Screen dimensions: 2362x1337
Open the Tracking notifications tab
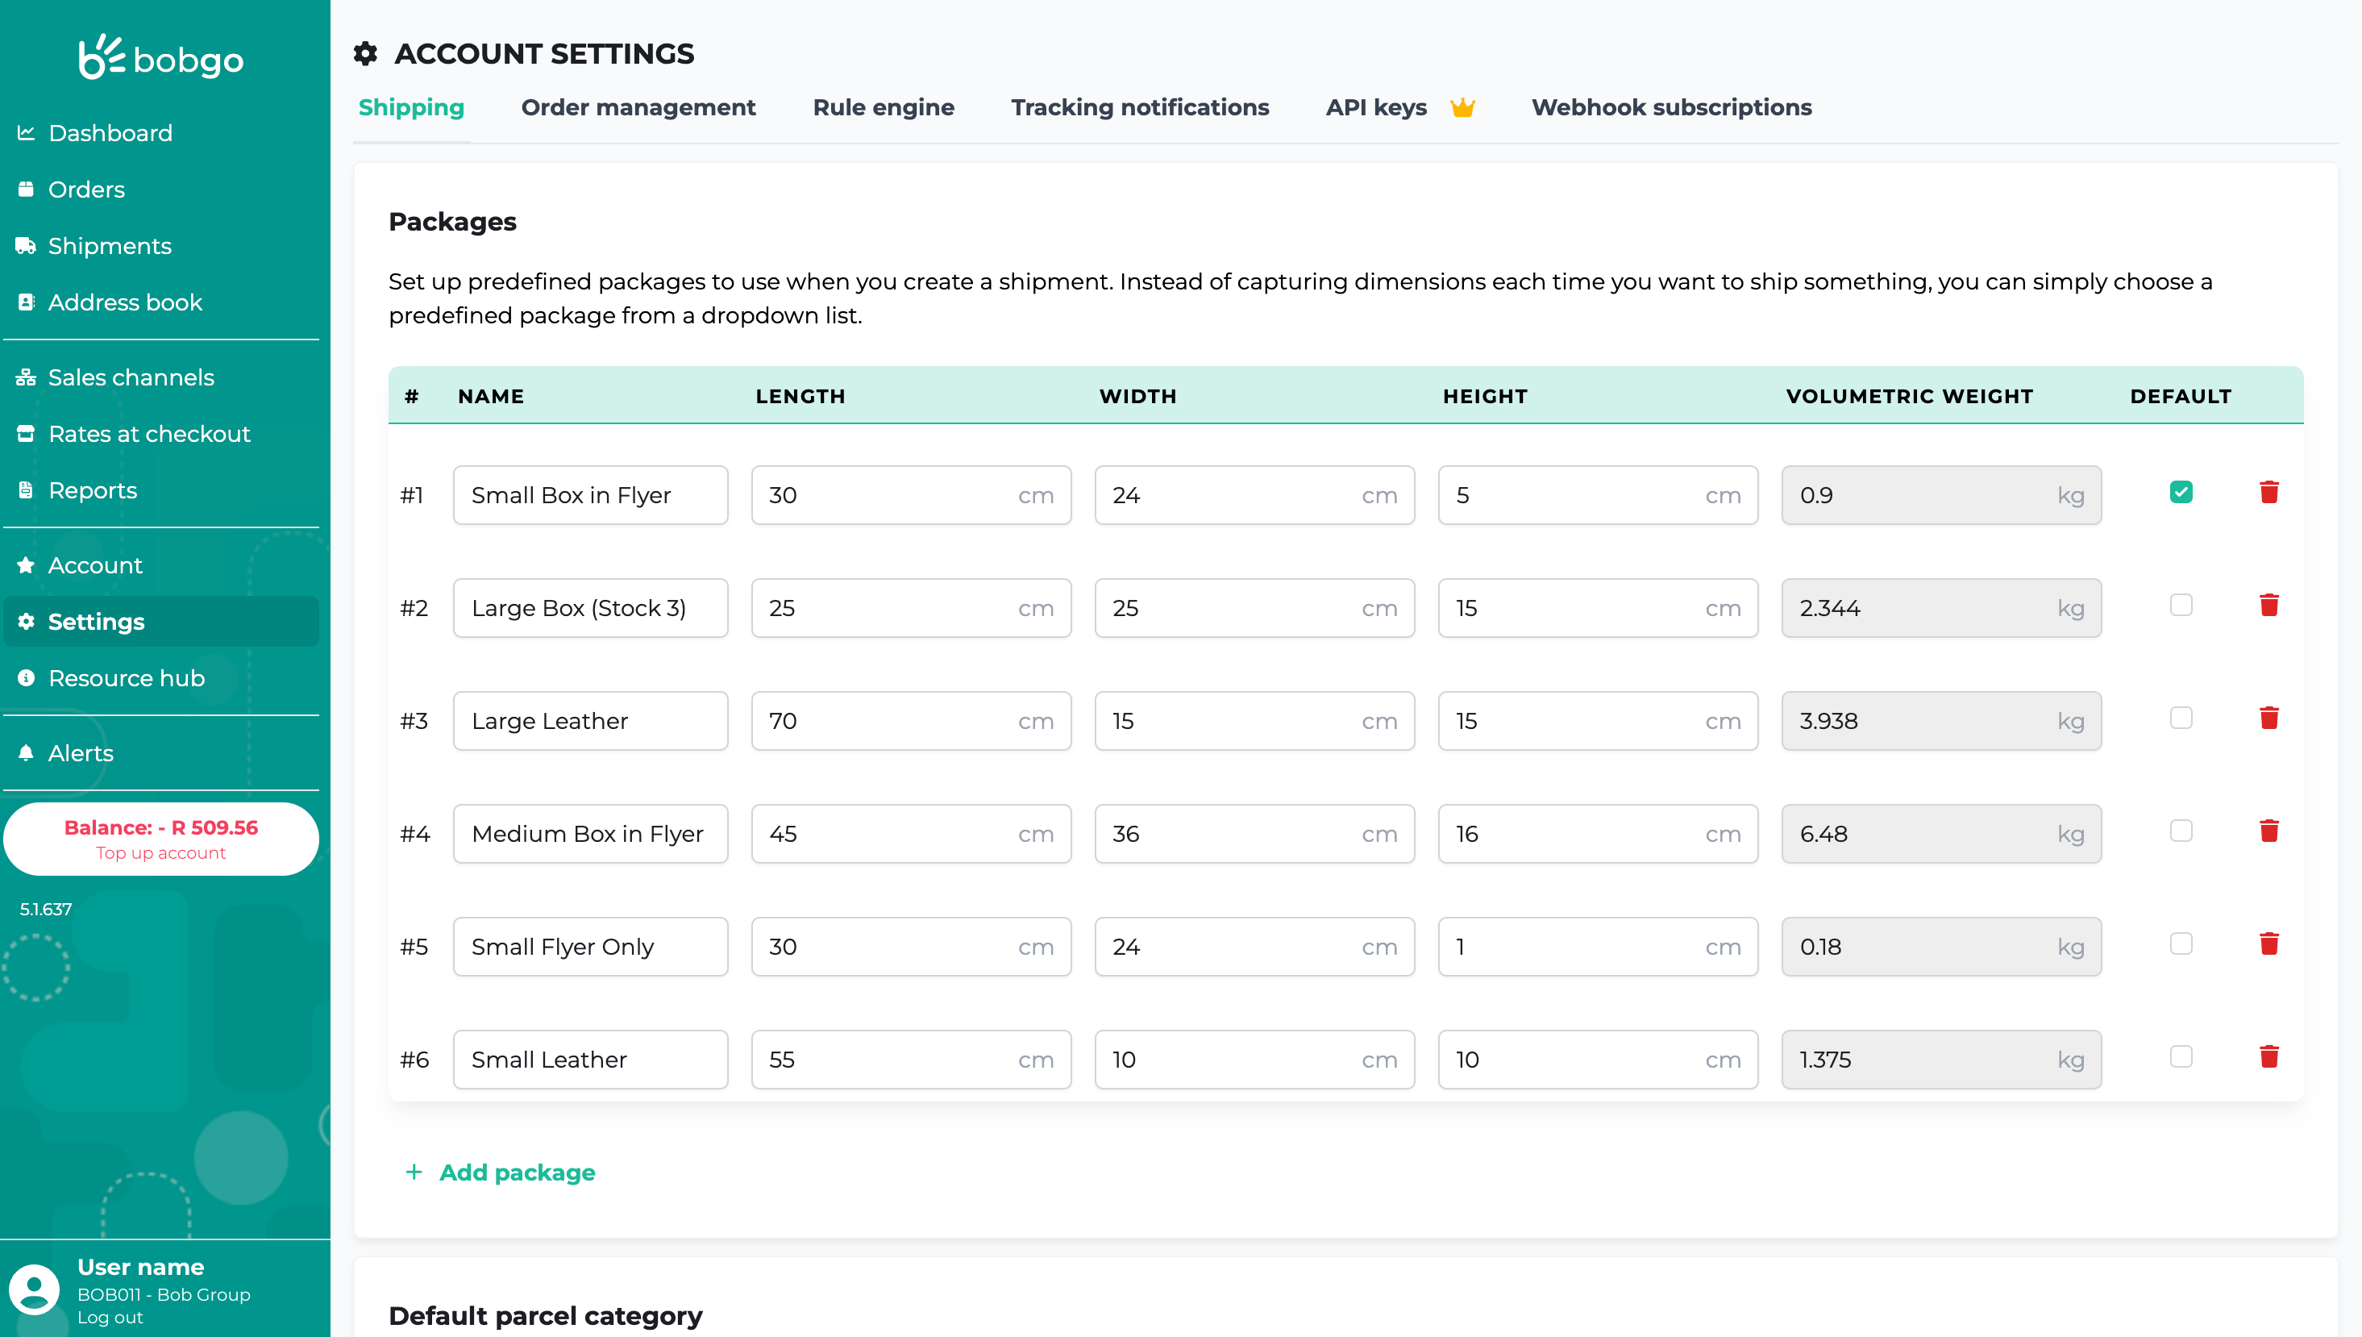1140,107
